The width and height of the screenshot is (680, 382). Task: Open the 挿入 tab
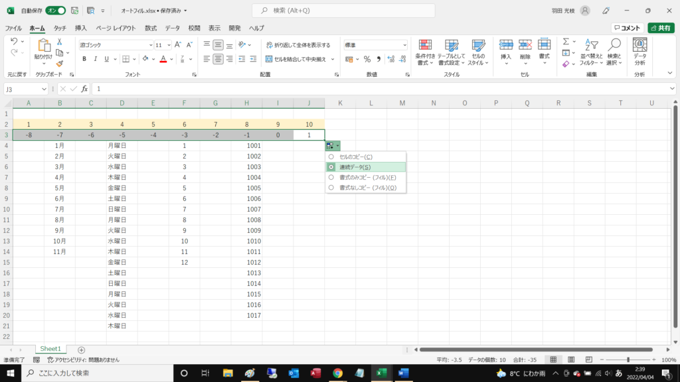80,28
